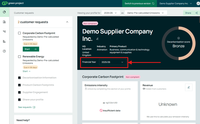Check the Renewable Energy checkbox
This screenshot has width=200, height=124.
click(19, 57)
